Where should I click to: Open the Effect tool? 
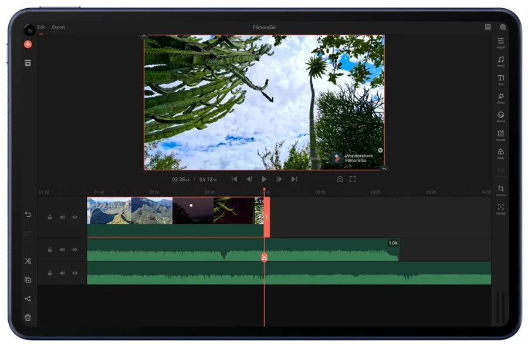501,99
